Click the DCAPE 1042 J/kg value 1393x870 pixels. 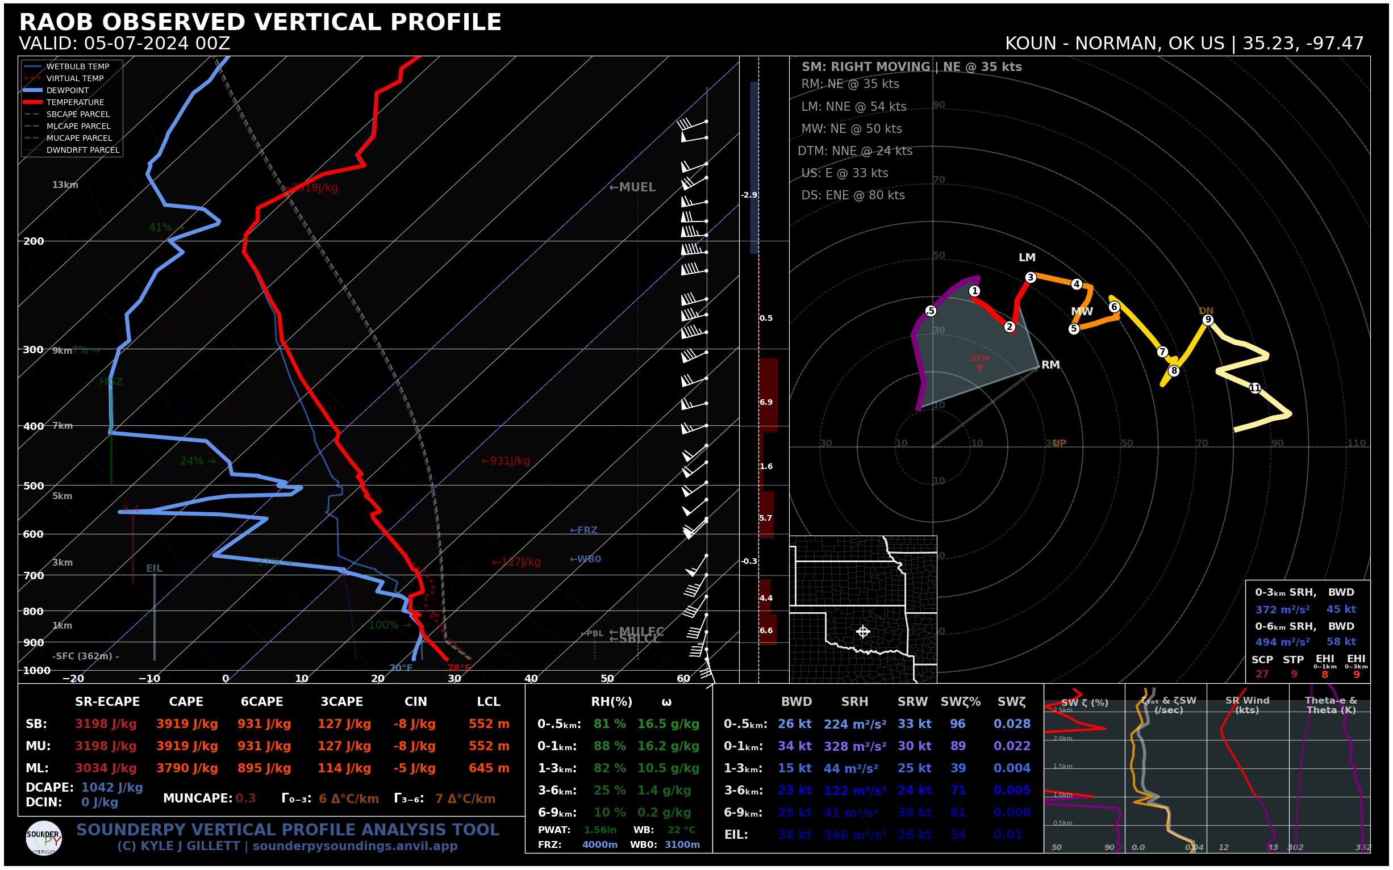[112, 788]
